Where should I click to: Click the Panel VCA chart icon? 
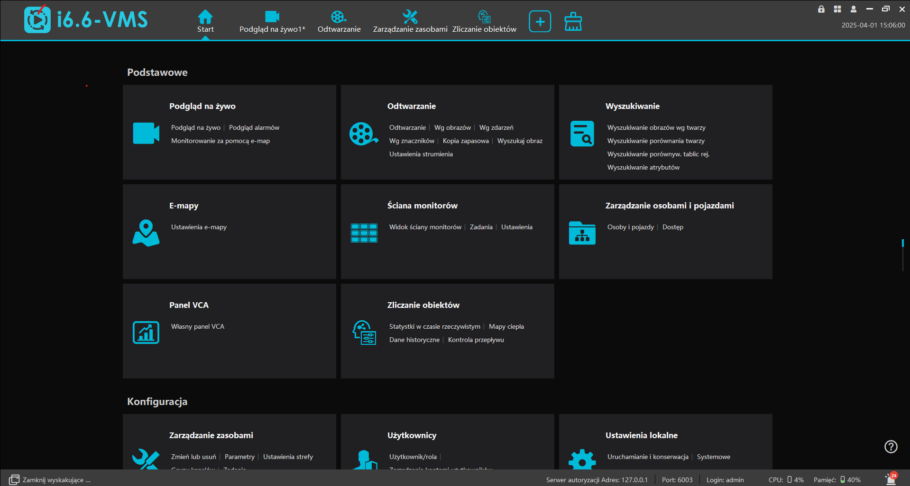[146, 332]
